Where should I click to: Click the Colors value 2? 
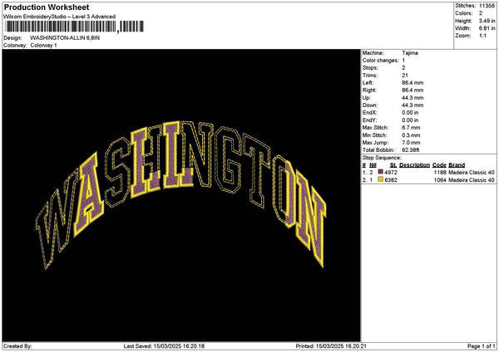tap(481, 13)
